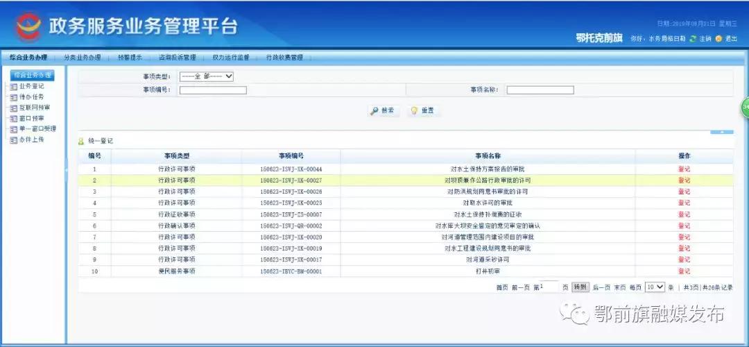This screenshot has width=749, height=347.
Task: Click 行政征收事项 type cell in row 5
Action: point(177,214)
